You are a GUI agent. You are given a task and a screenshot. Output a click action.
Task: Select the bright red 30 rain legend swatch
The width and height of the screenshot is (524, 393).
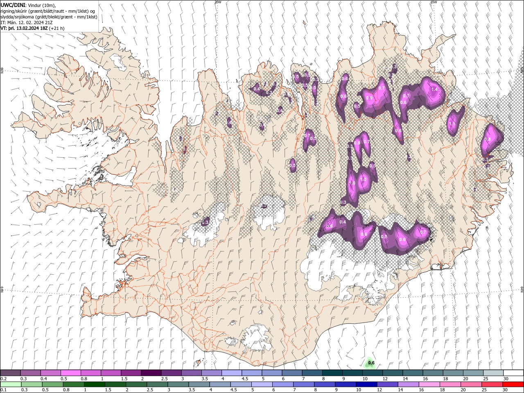pyautogui.click(x=513, y=384)
